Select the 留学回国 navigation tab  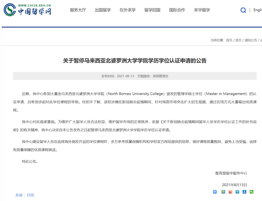pyautogui.click(x=152, y=10)
